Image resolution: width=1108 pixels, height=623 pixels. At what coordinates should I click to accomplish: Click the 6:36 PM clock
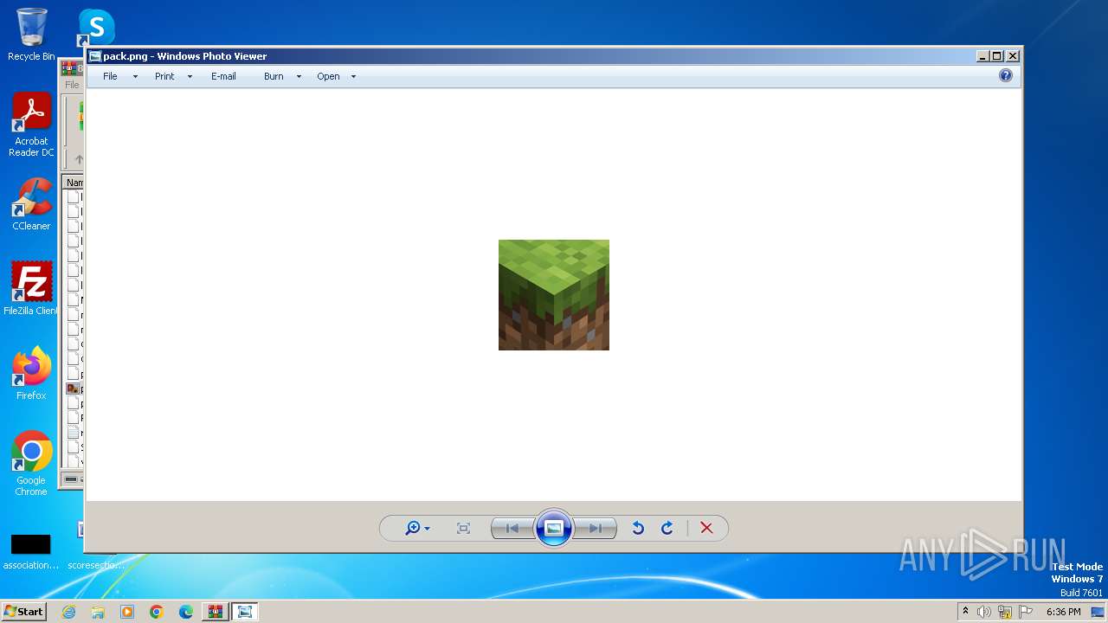pos(1063,612)
